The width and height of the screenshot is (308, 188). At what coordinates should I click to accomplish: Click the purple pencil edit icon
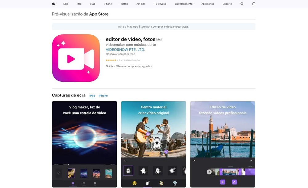[234, 182]
